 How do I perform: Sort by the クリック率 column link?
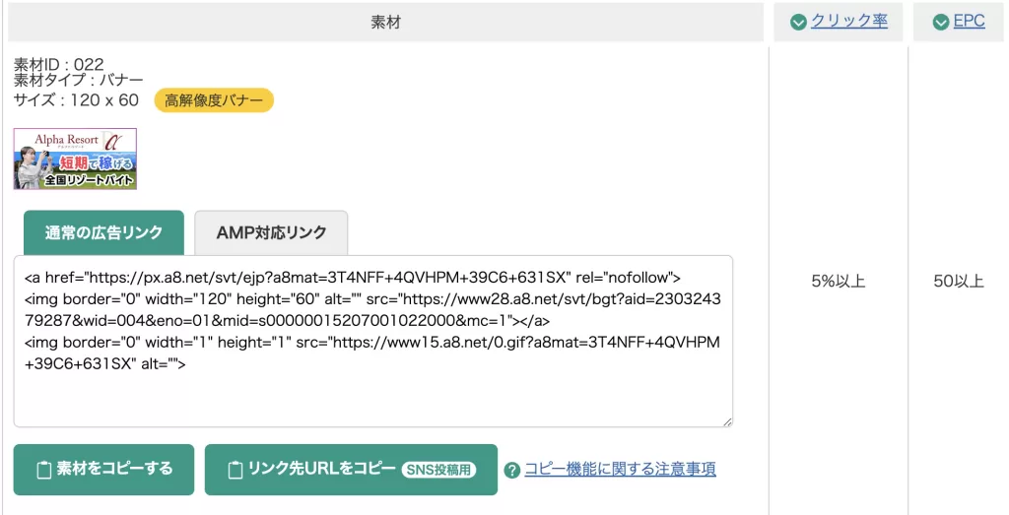click(848, 21)
